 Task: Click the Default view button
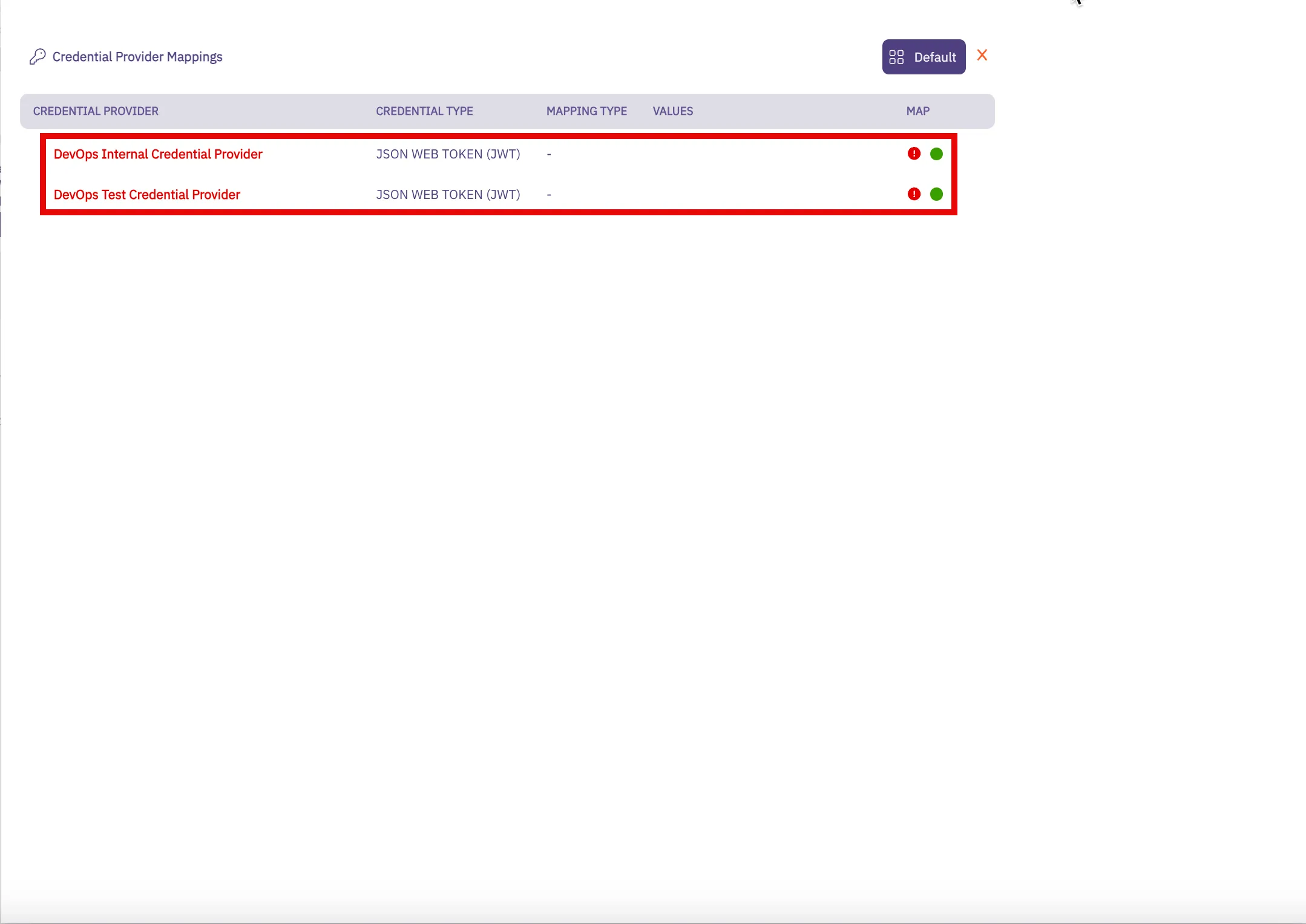[924, 57]
